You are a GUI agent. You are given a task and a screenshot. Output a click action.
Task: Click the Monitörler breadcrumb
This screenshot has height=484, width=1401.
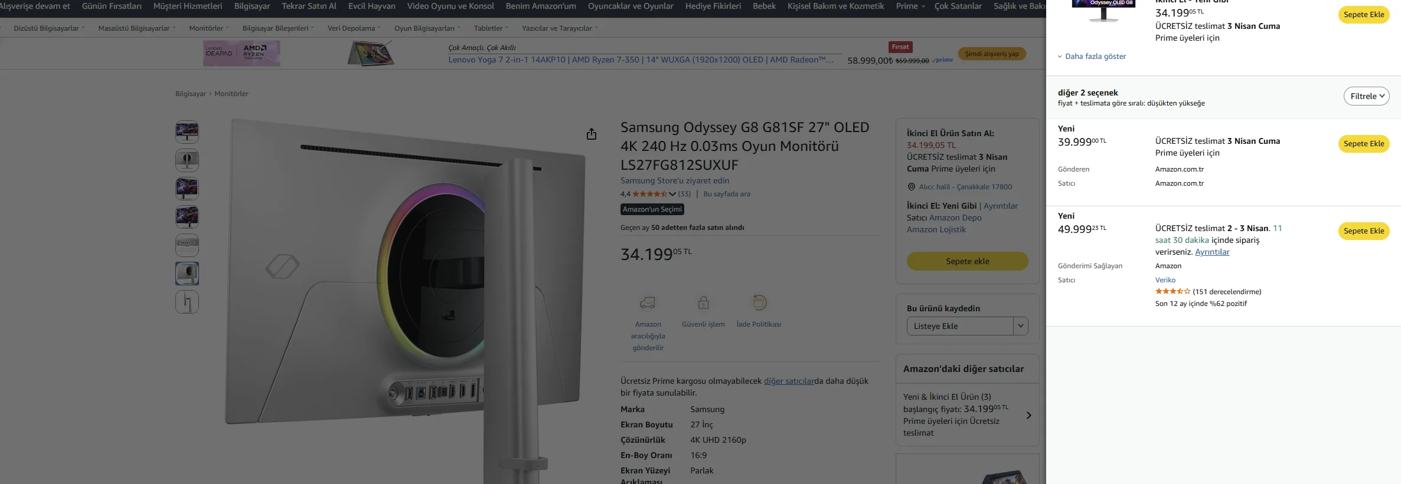[x=231, y=94]
